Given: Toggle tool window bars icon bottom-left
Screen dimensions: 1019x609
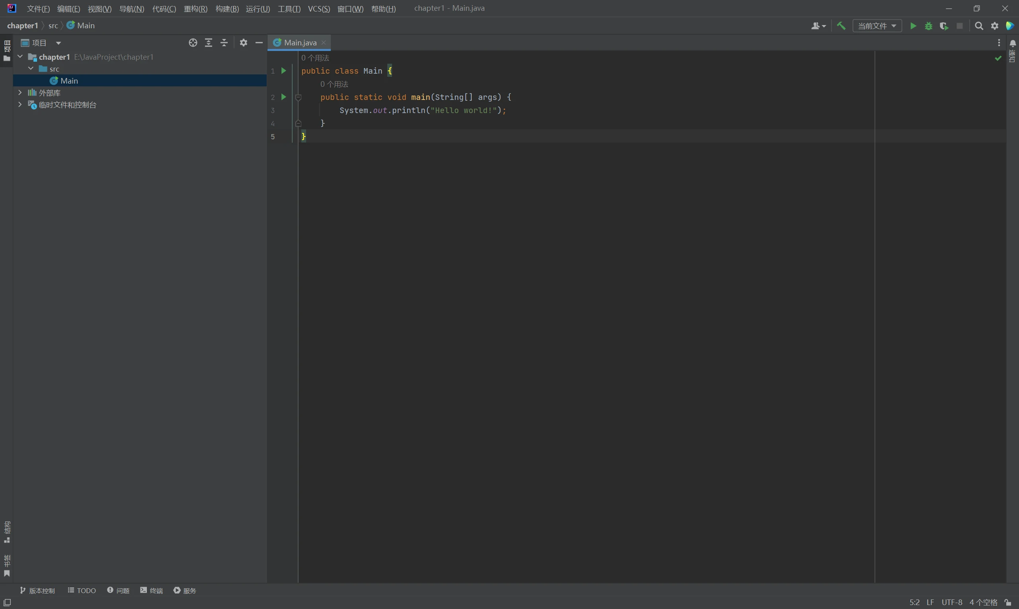Looking at the screenshot, I should coord(7,602).
